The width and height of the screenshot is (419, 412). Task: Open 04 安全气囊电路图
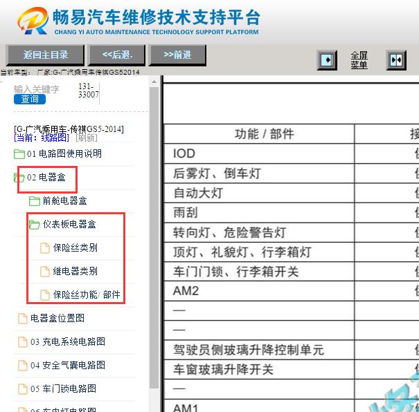pyautogui.click(x=68, y=365)
